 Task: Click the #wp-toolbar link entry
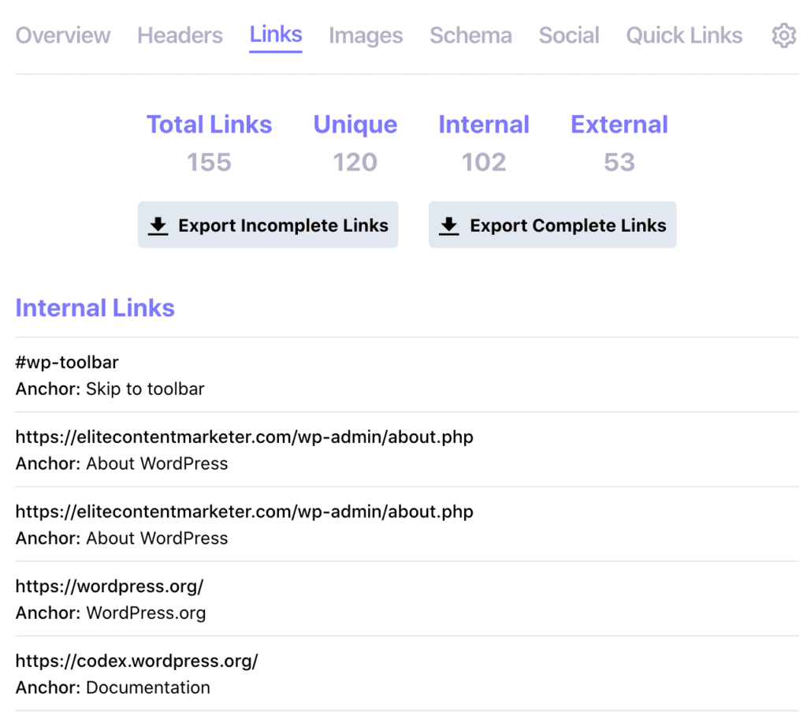point(67,363)
